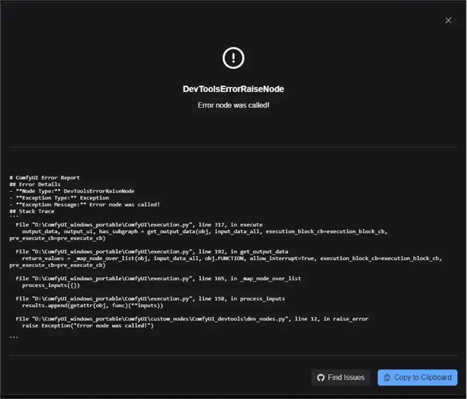
Task: Click the clipboard icon in Copy button
Action: [387, 377]
